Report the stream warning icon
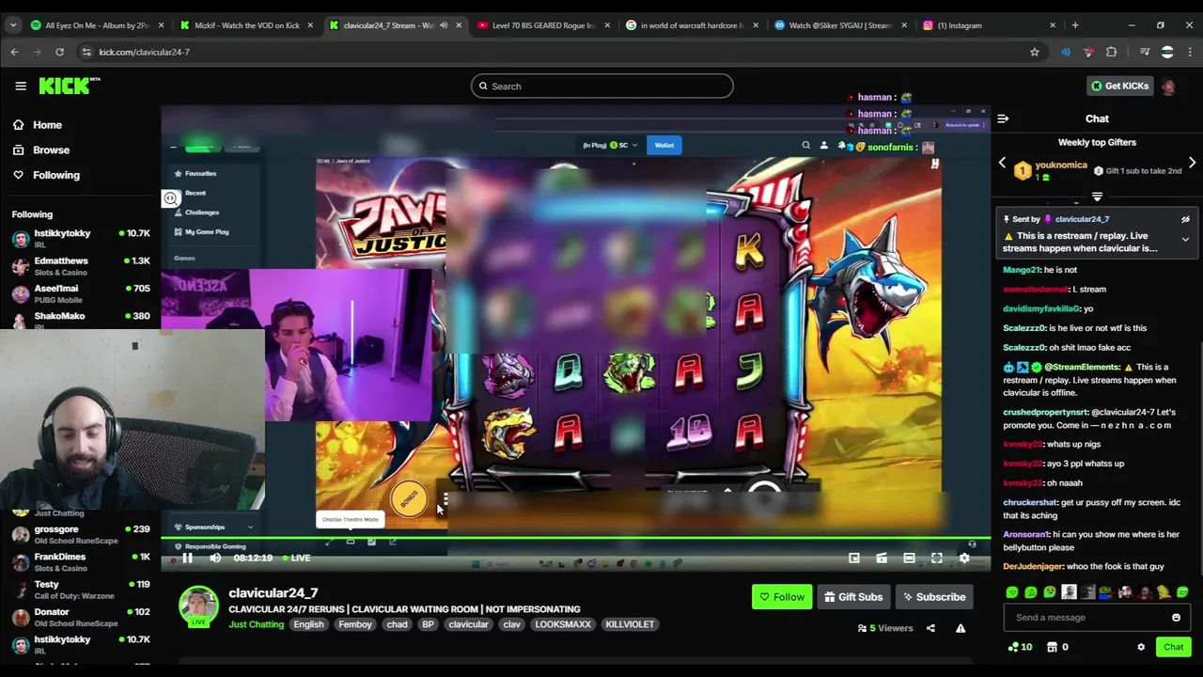The height and width of the screenshot is (677, 1203). [x=961, y=628]
